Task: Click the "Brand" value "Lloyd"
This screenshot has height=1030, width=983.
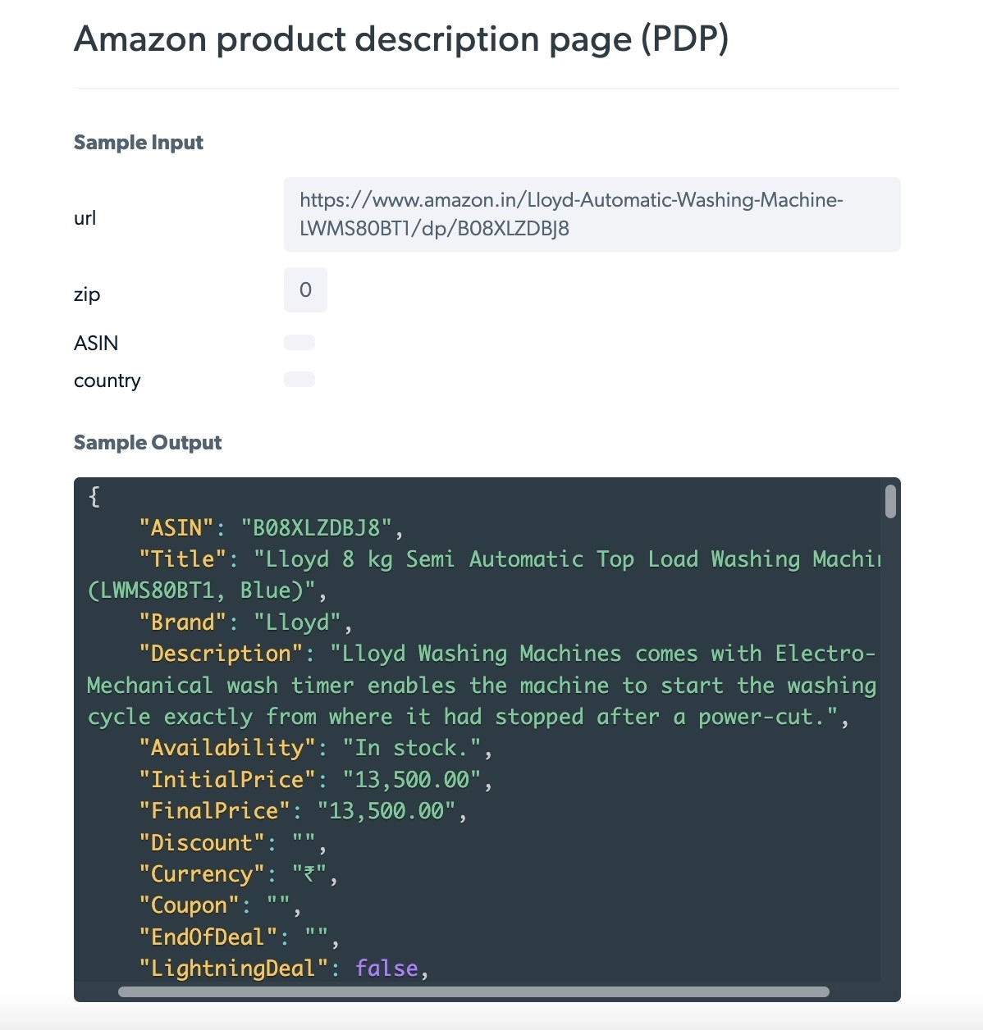Action: pyautogui.click(x=297, y=622)
